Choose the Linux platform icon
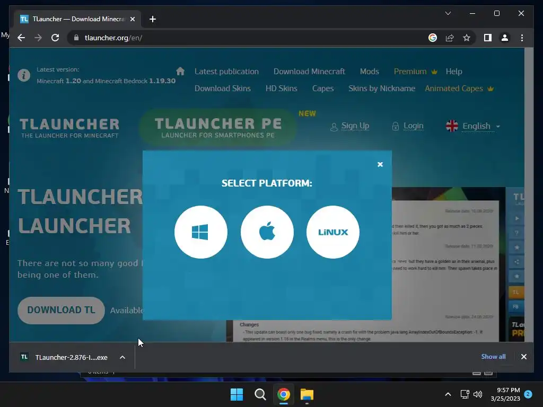This screenshot has height=407, width=543. point(333,232)
